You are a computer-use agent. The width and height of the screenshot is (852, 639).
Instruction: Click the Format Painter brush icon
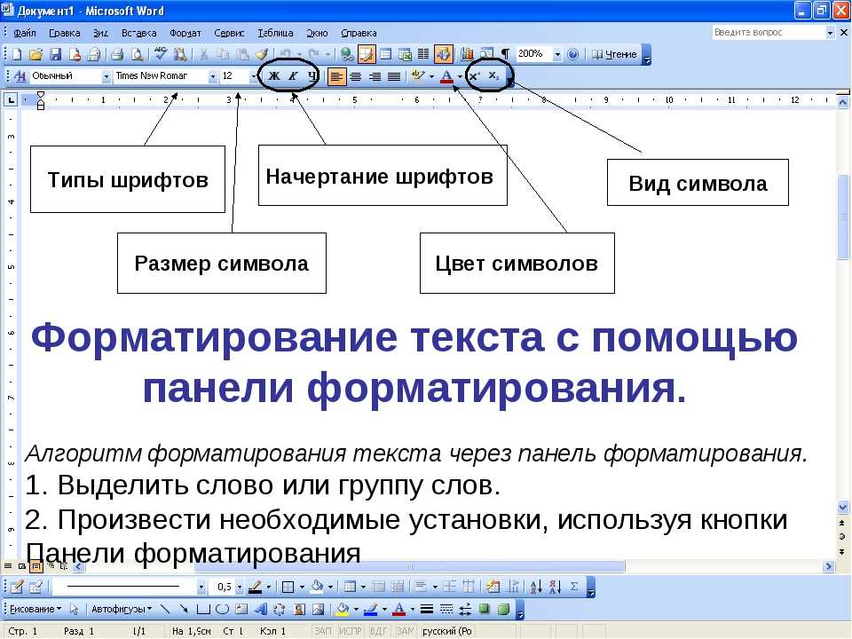262,54
